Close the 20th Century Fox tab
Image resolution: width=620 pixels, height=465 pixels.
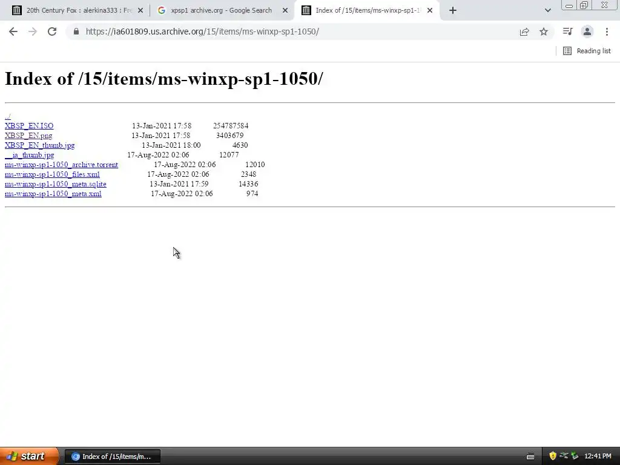(x=140, y=11)
